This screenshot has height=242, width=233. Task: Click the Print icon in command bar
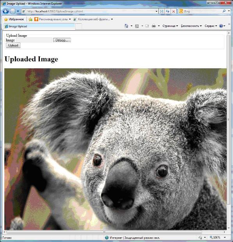coord(154,26)
